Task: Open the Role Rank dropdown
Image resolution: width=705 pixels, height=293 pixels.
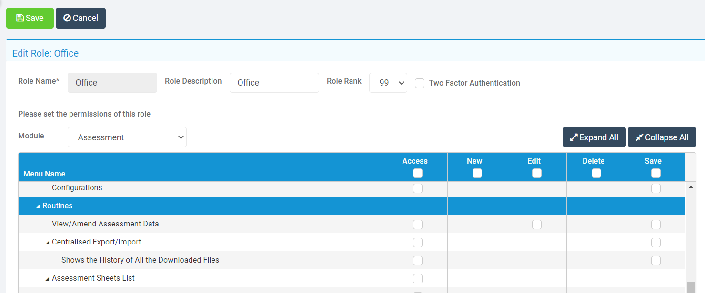Action: tap(388, 83)
